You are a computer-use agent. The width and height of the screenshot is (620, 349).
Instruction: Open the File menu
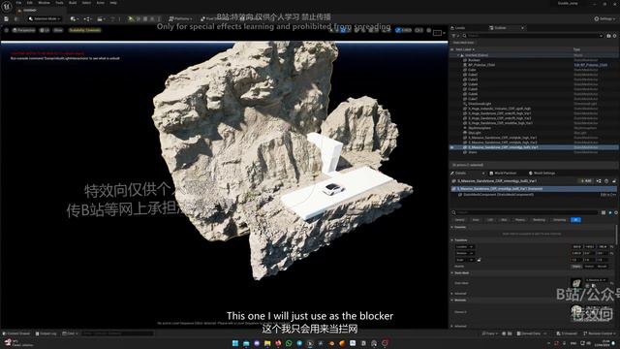tap(18, 3)
